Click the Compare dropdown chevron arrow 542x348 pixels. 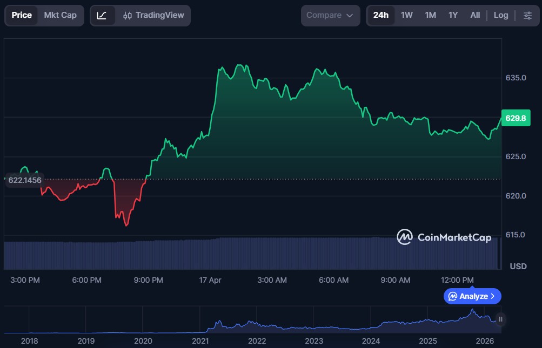pyautogui.click(x=350, y=16)
